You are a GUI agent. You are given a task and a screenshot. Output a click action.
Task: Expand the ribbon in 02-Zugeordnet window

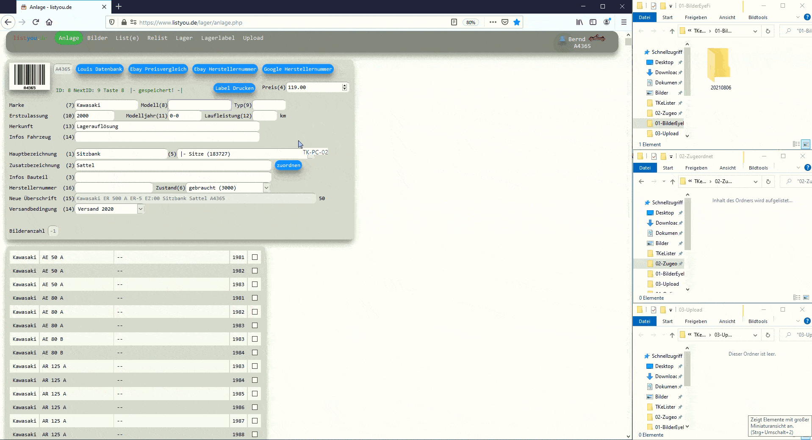(798, 168)
